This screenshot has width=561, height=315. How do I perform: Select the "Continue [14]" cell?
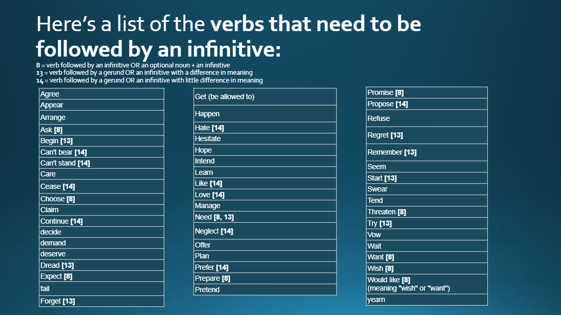(101, 221)
